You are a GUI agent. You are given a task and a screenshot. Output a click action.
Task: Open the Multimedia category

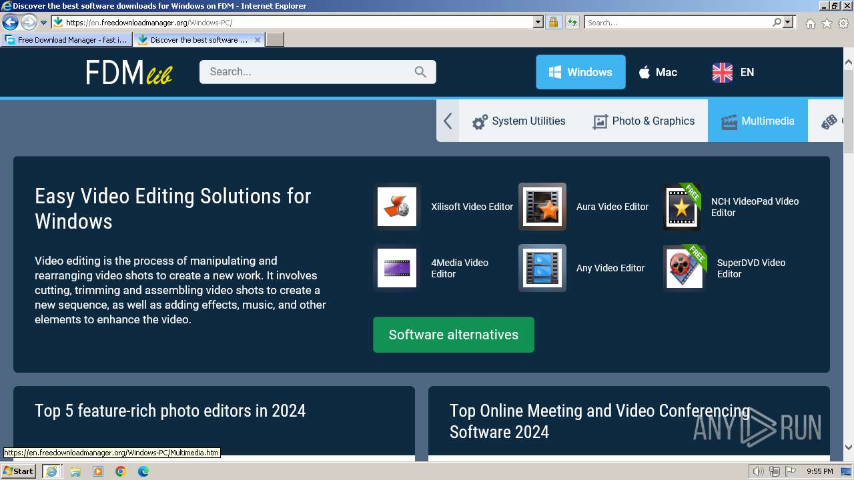pos(758,121)
